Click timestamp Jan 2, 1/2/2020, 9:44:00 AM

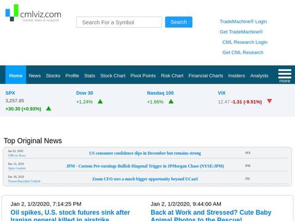[186, 204]
